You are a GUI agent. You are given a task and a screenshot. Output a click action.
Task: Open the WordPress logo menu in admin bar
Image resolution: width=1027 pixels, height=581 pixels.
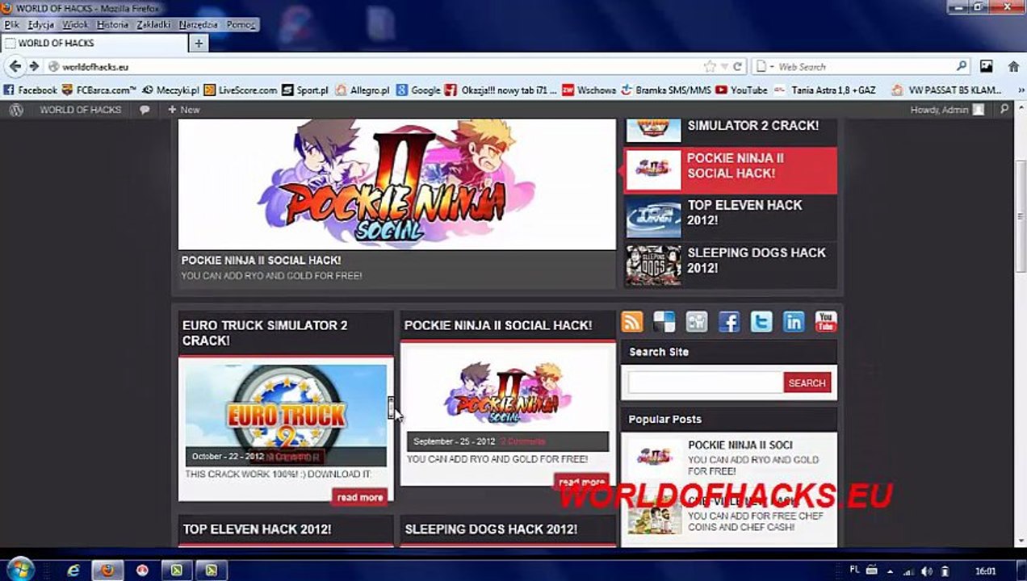pos(15,110)
